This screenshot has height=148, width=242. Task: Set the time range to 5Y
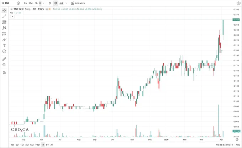tap(47, 145)
